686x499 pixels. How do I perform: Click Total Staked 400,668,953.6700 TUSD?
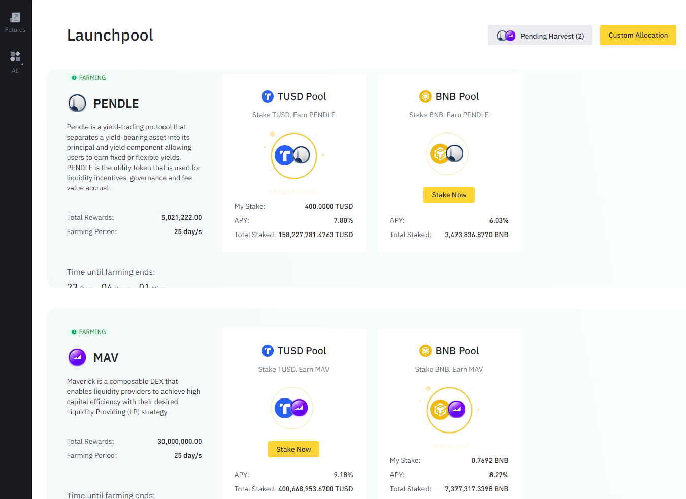pyautogui.click(x=315, y=489)
